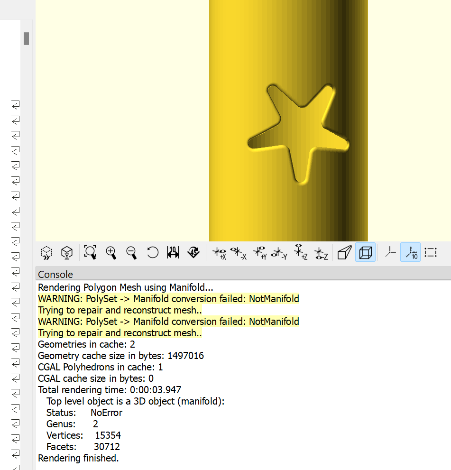Select the measure distance tool icon
The height and width of the screenshot is (470, 451).
coord(173,252)
